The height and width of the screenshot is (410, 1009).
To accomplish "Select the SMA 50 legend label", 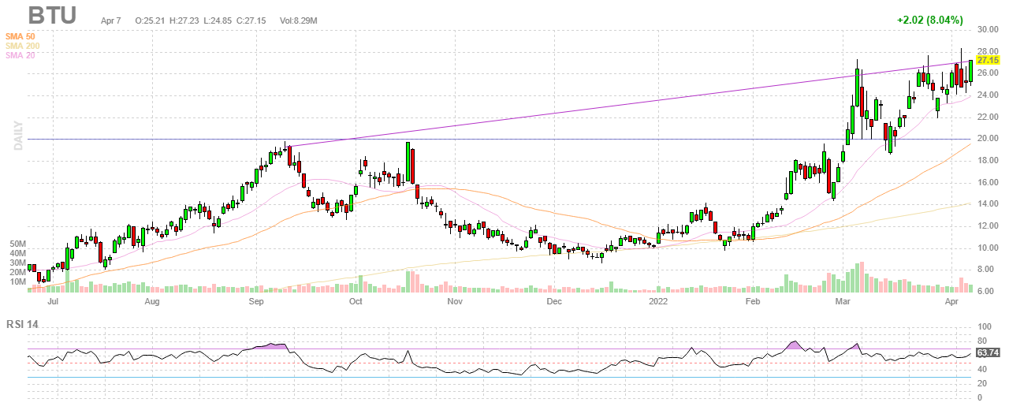I will coord(21,36).
